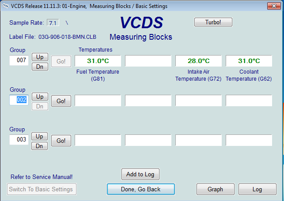Click Done, Go Back button
The width and height of the screenshot is (284, 201).
(141, 189)
